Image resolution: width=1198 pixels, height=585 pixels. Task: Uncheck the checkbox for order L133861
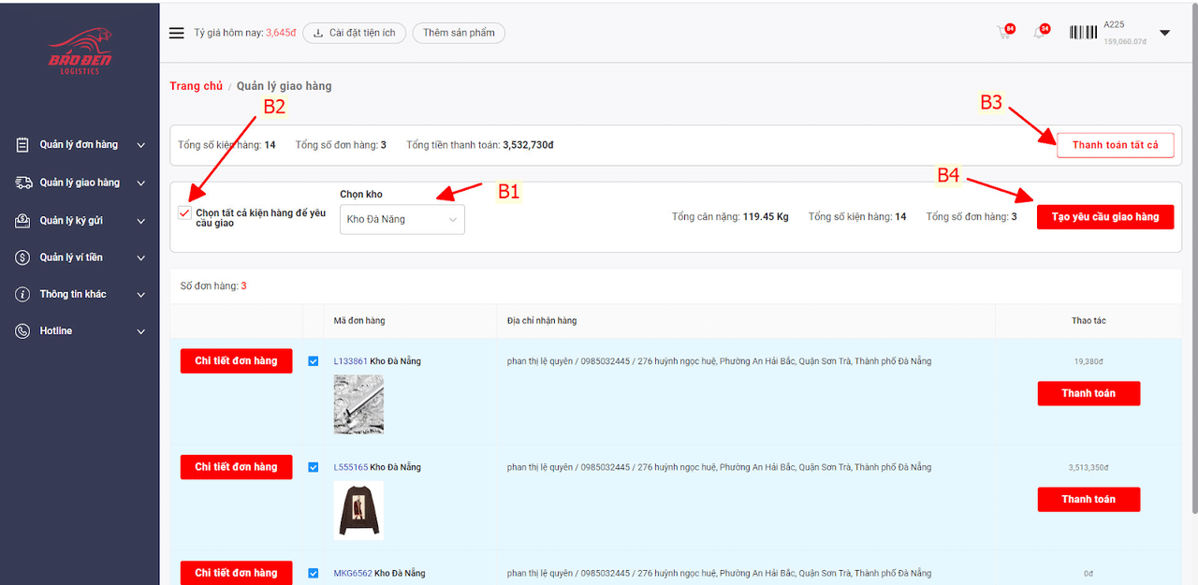pyautogui.click(x=314, y=361)
